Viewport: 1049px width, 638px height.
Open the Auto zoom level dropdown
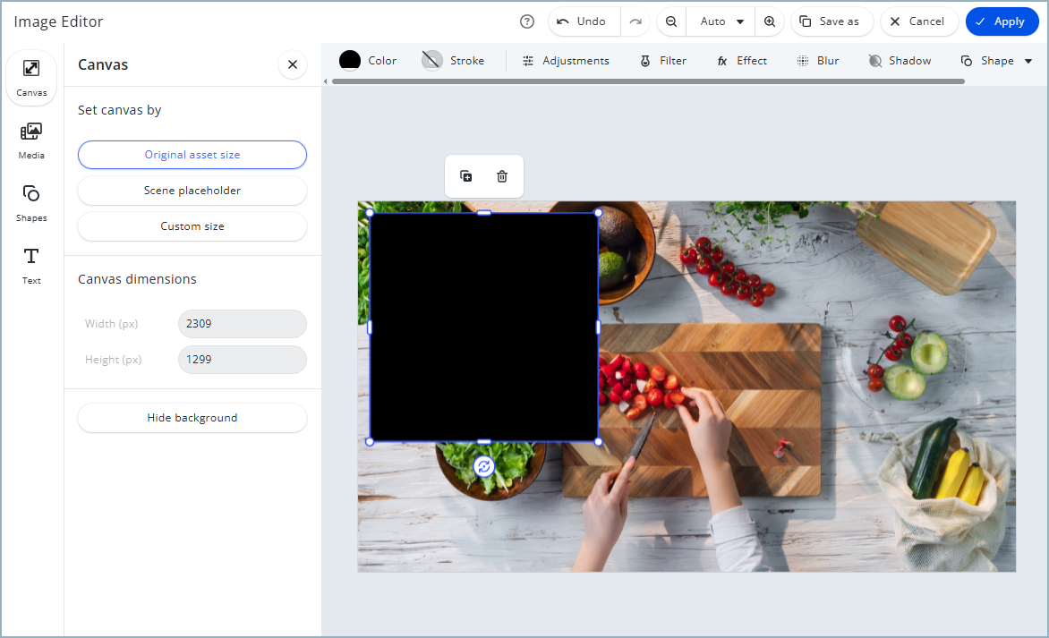click(x=721, y=21)
